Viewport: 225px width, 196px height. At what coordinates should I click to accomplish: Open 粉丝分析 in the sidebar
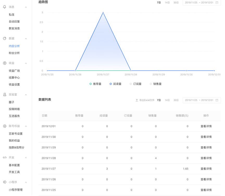(x=14, y=53)
